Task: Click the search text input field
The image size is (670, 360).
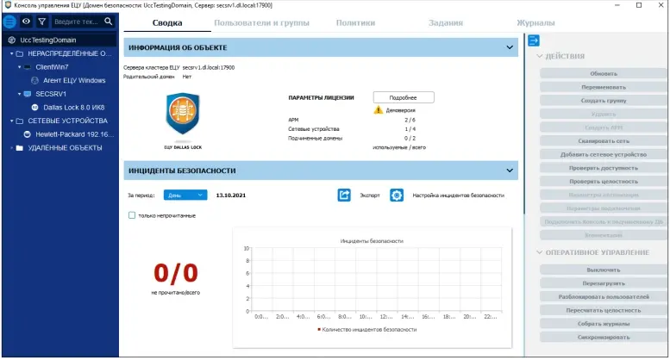Action: point(76,22)
